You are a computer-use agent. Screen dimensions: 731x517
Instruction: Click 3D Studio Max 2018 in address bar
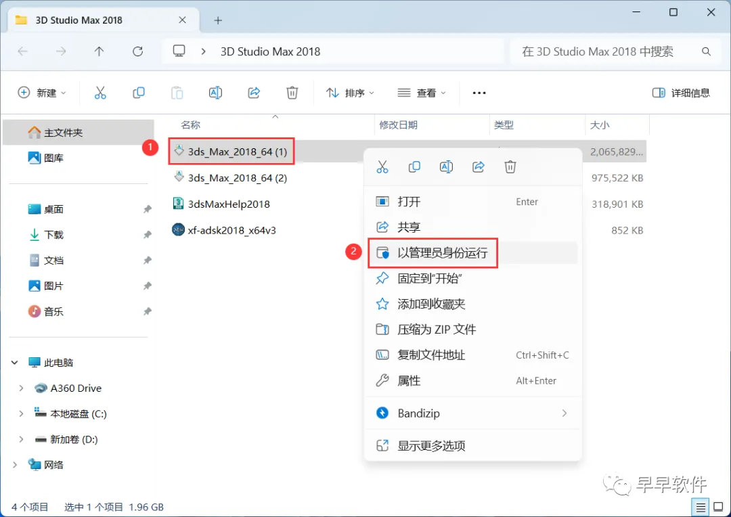270,51
